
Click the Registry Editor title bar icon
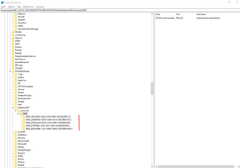2,2
